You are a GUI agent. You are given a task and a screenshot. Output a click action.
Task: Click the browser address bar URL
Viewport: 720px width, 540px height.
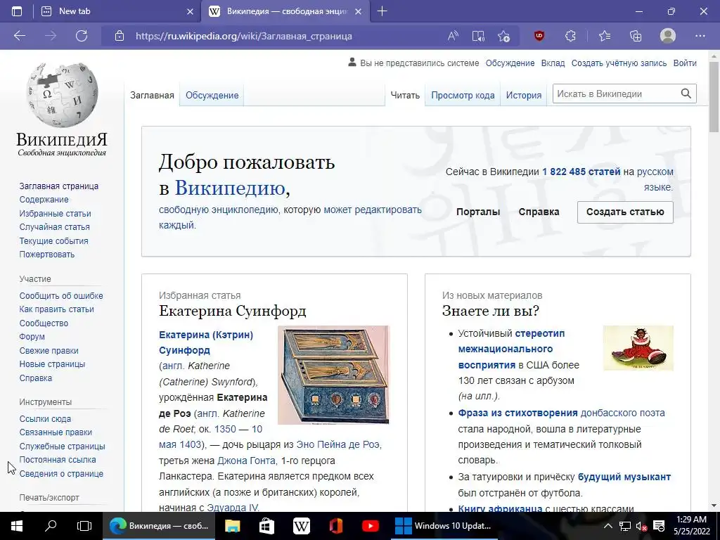point(244,36)
